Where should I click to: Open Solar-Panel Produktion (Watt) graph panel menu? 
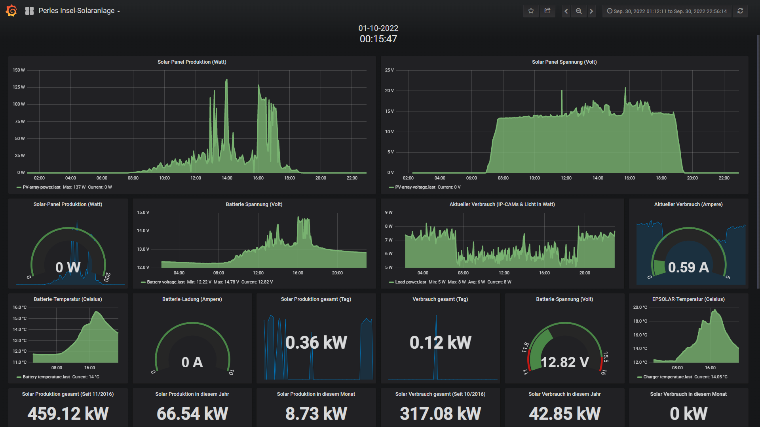click(192, 62)
